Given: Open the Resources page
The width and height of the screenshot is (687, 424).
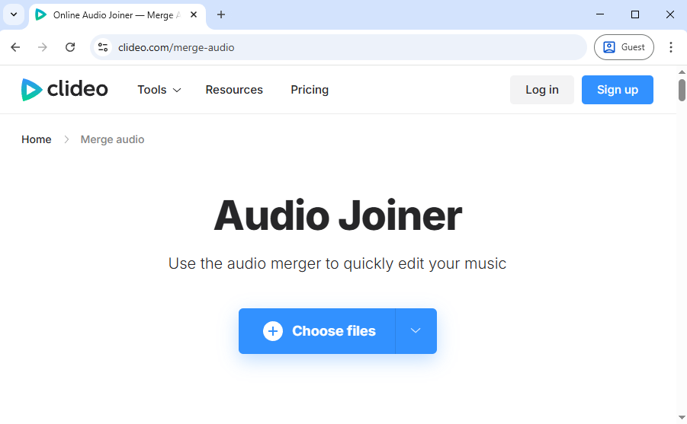Looking at the screenshot, I should pyautogui.click(x=234, y=90).
